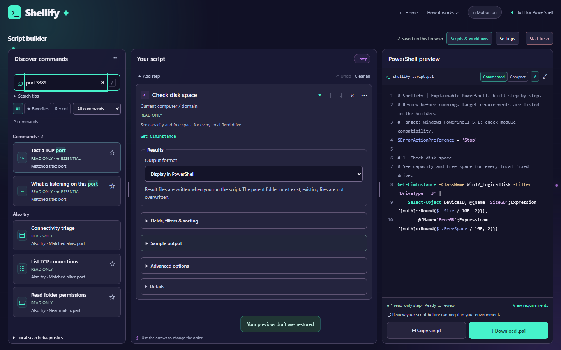Remove the Check disk space step
This screenshot has width=561, height=350.
pyautogui.click(x=352, y=96)
